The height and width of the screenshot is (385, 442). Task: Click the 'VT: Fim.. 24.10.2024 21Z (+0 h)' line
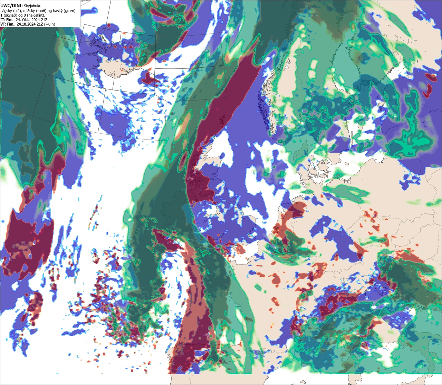[28, 24]
